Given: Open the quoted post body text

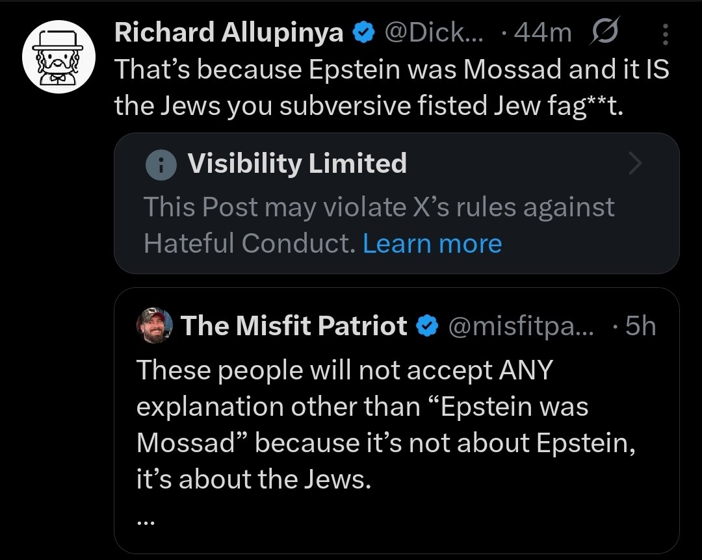Looking at the screenshot, I should (385, 424).
